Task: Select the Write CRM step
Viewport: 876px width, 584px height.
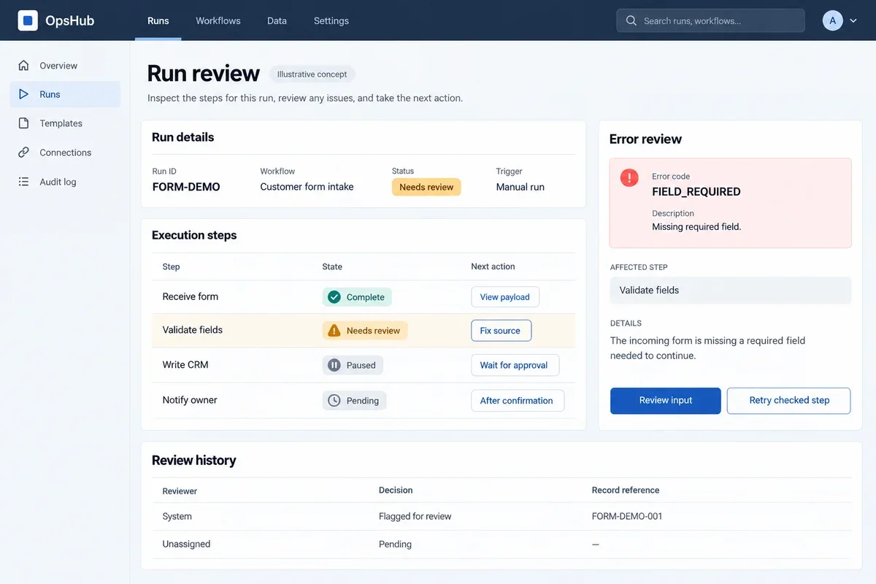Action: (x=185, y=365)
